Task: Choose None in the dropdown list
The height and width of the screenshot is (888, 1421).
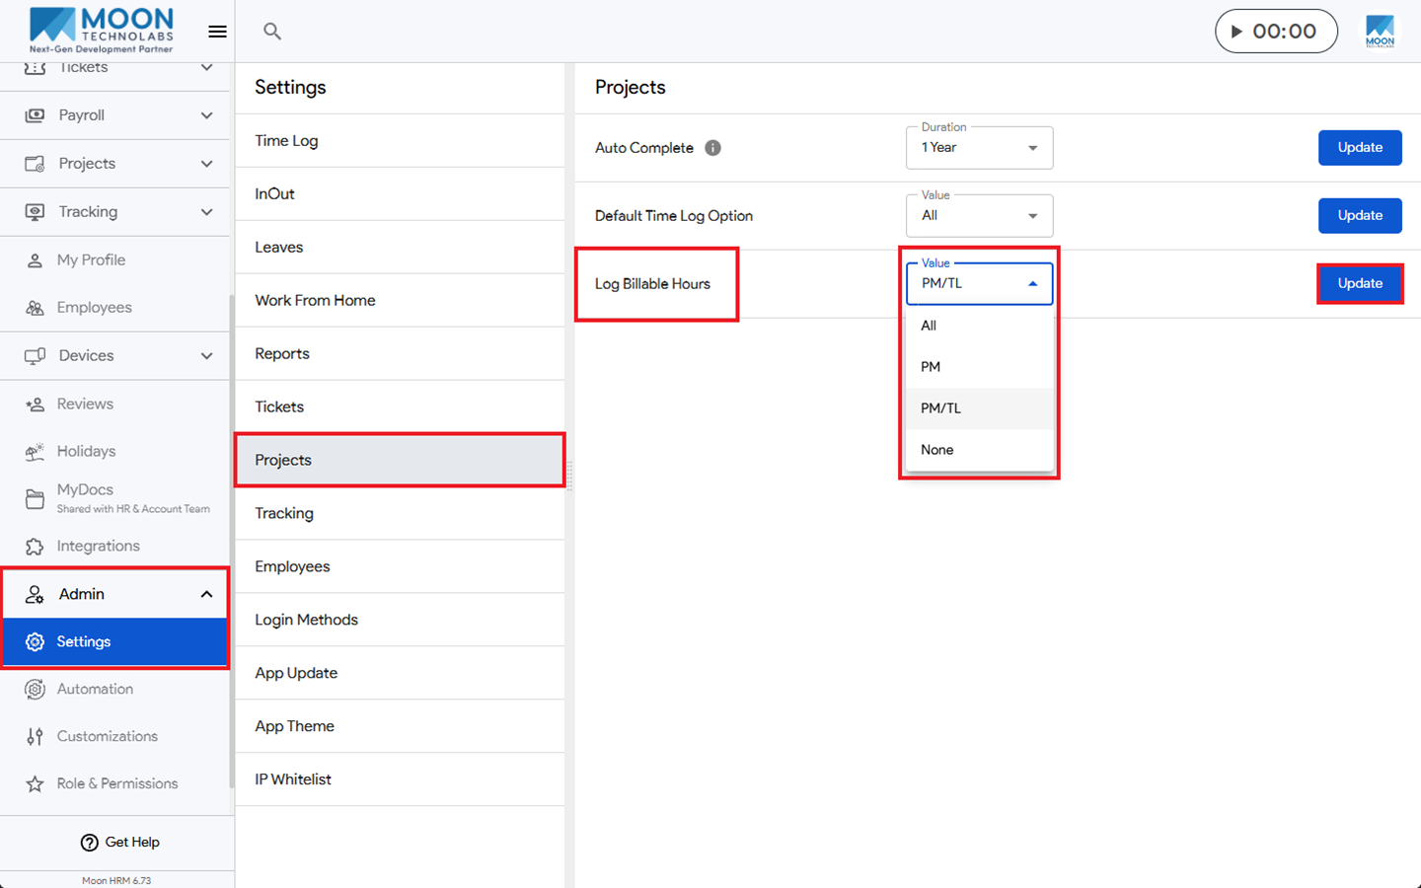Action: [x=979, y=450]
